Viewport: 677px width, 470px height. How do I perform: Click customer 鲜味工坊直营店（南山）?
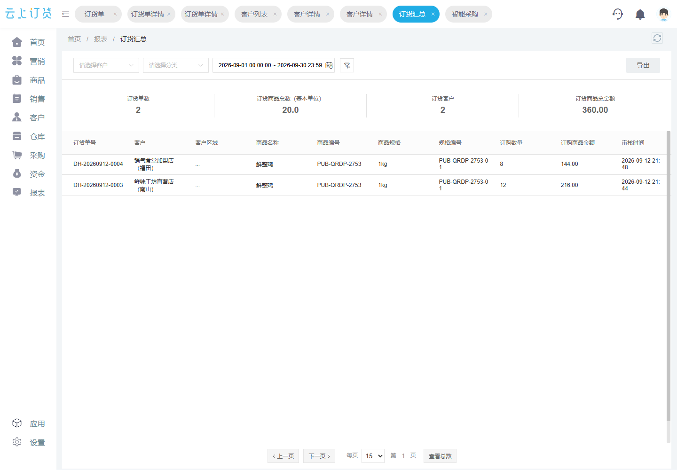pyautogui.click(x=154, y=185)
